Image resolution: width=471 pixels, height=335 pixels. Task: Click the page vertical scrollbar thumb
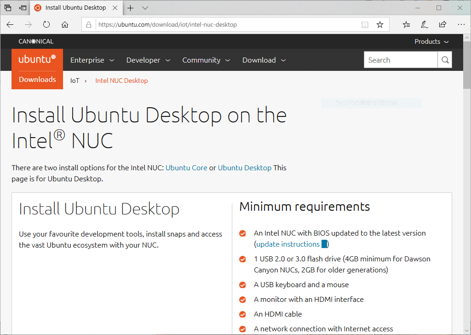(467, 64)
